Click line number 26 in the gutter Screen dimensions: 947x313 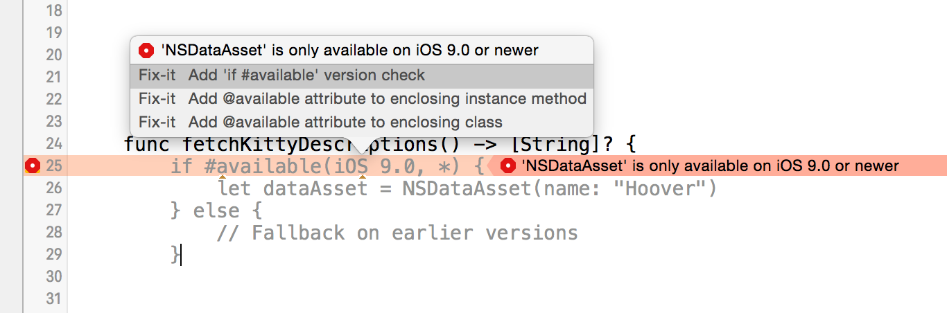click(53, 188)
